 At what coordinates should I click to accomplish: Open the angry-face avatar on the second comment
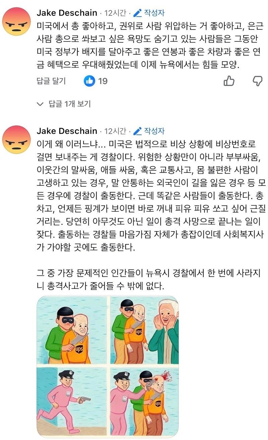coord(16,139)
